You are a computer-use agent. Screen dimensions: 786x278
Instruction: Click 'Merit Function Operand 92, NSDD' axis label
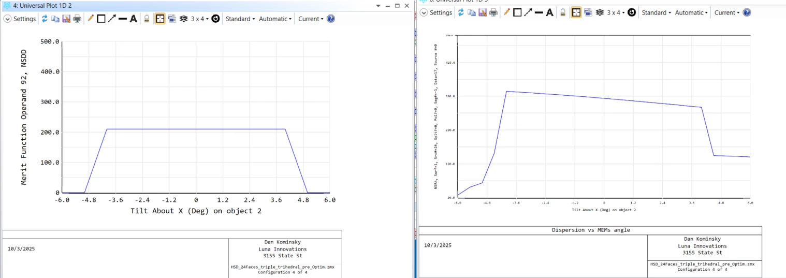coord(24,118)
